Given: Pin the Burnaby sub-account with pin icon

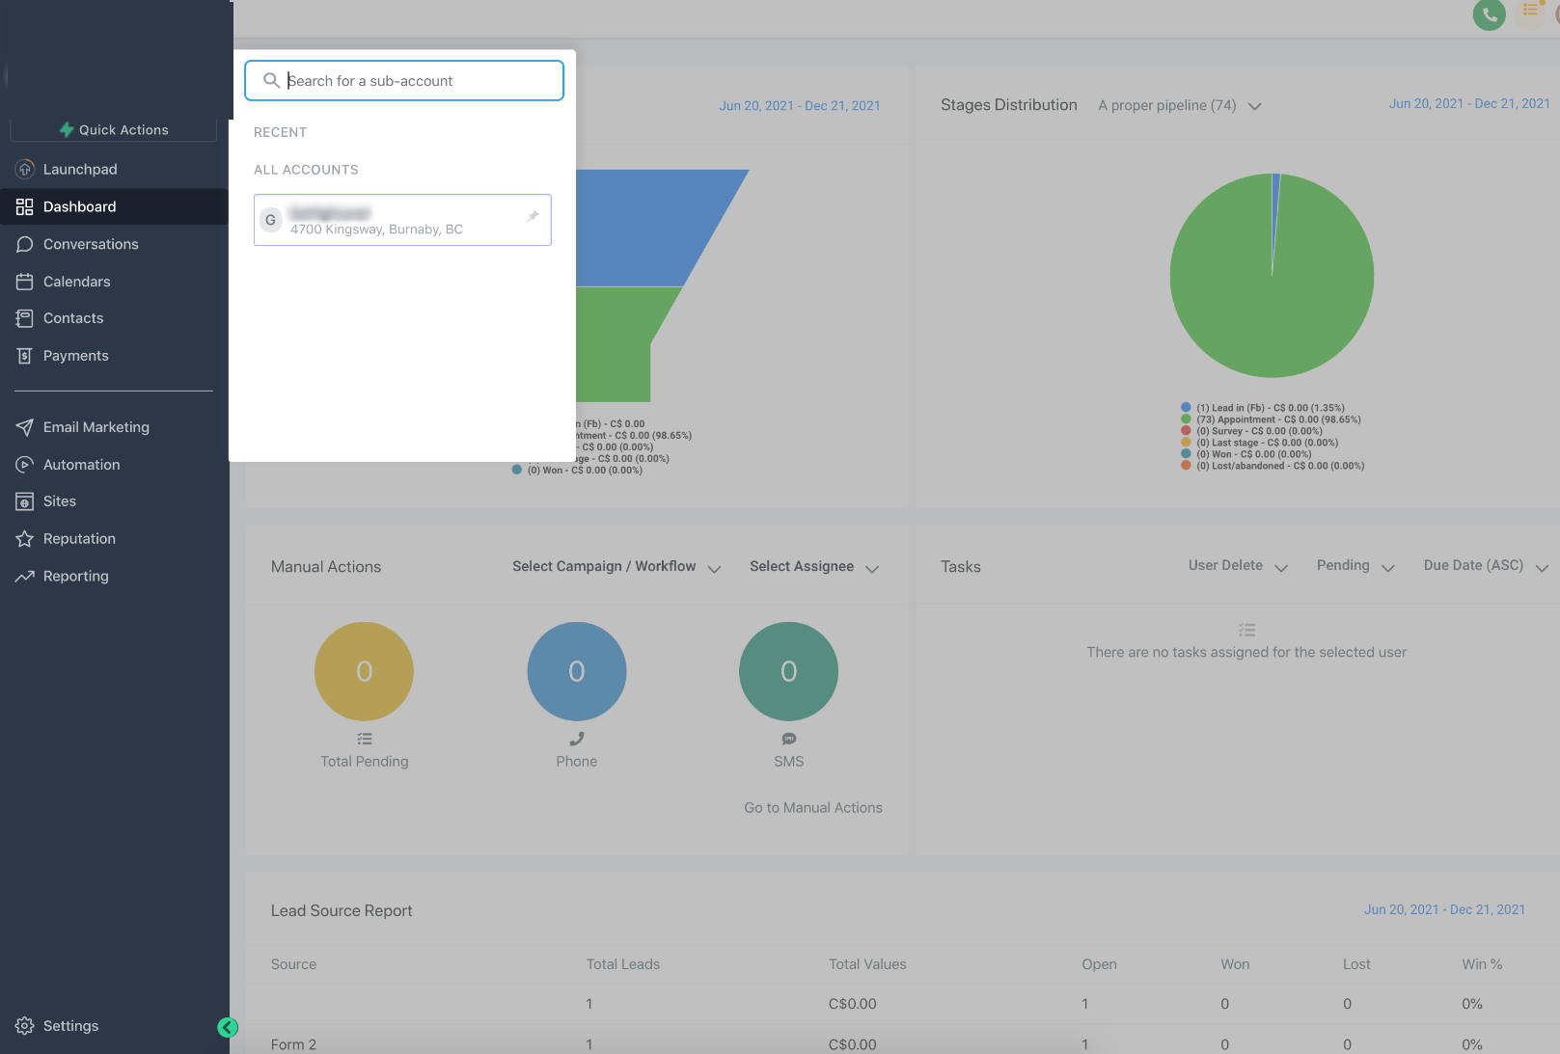Looking at the screenshot, I should (x=533, y=217).
